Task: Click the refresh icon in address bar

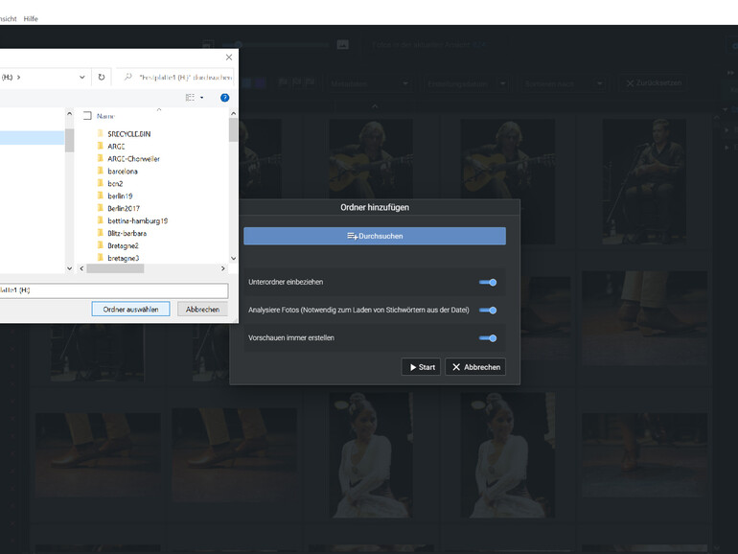Action: click(x=102, y=78)
